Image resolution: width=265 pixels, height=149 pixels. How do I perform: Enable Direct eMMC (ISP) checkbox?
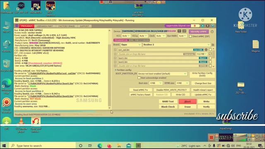coord(190,36)
